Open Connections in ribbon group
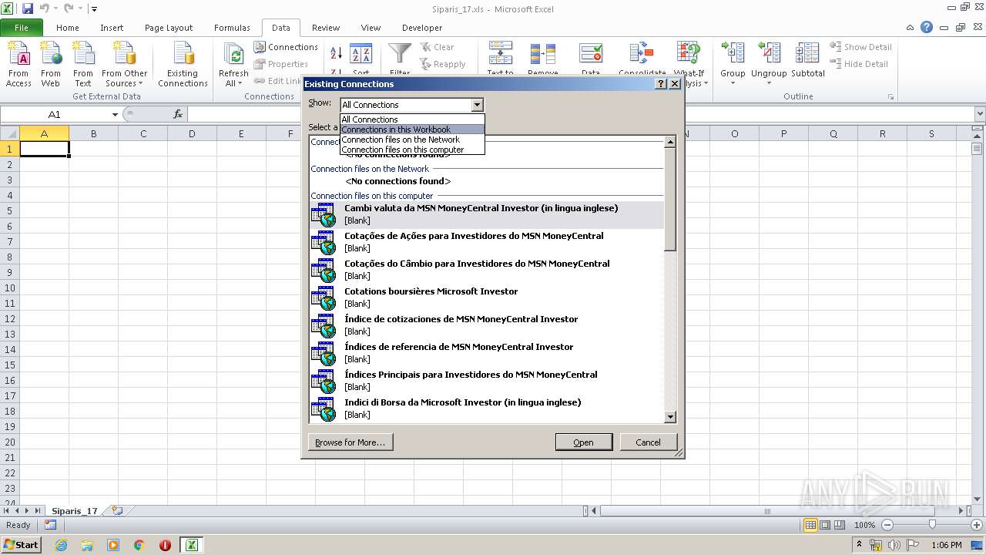Viewport: 986px width, 555px height. pyautogui.click(x=285, y=47)
